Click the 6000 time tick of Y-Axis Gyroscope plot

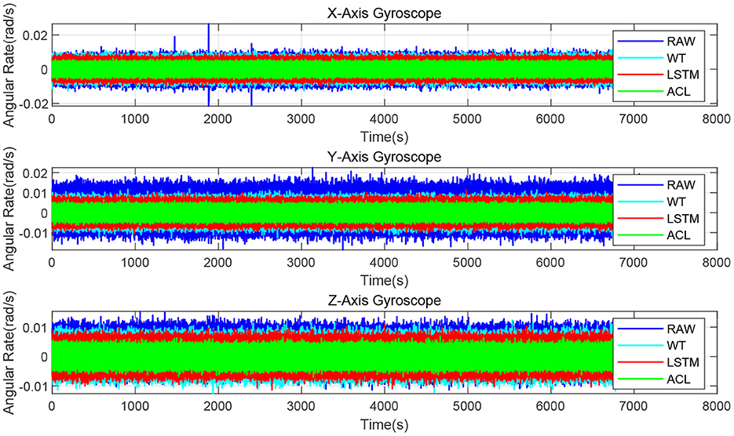point(550,263)
